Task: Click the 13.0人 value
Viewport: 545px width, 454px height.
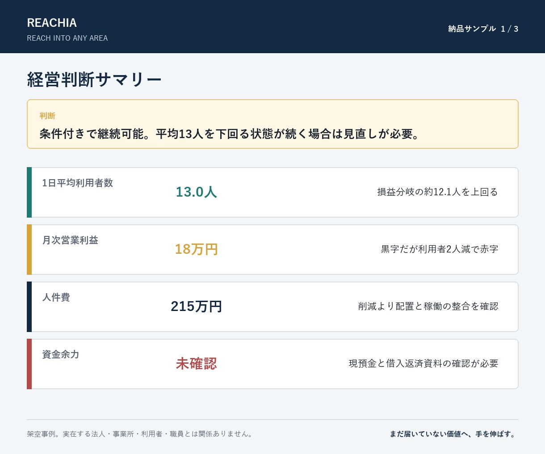Action: point(196,192)
